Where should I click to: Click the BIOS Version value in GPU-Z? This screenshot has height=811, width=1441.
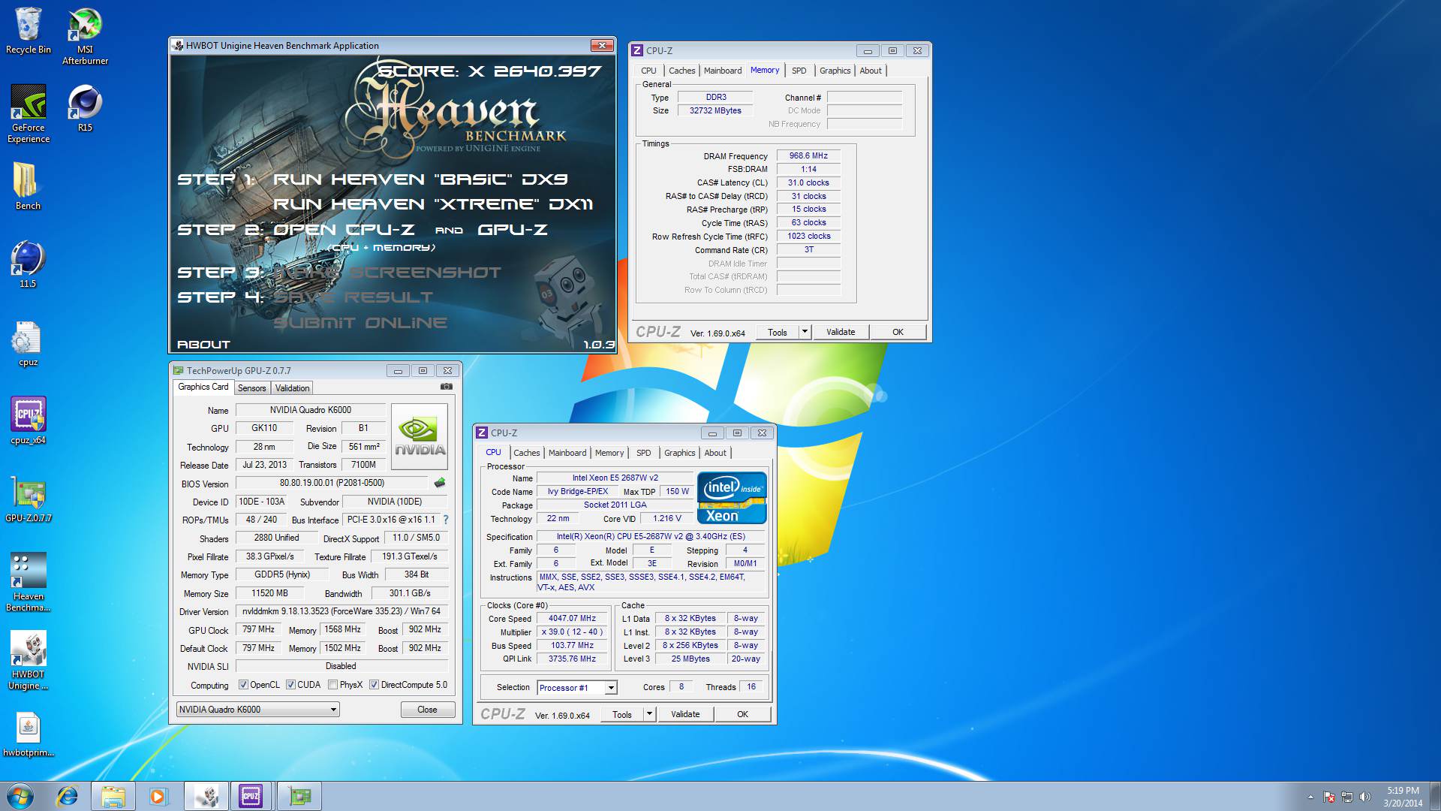coord(332,483)
